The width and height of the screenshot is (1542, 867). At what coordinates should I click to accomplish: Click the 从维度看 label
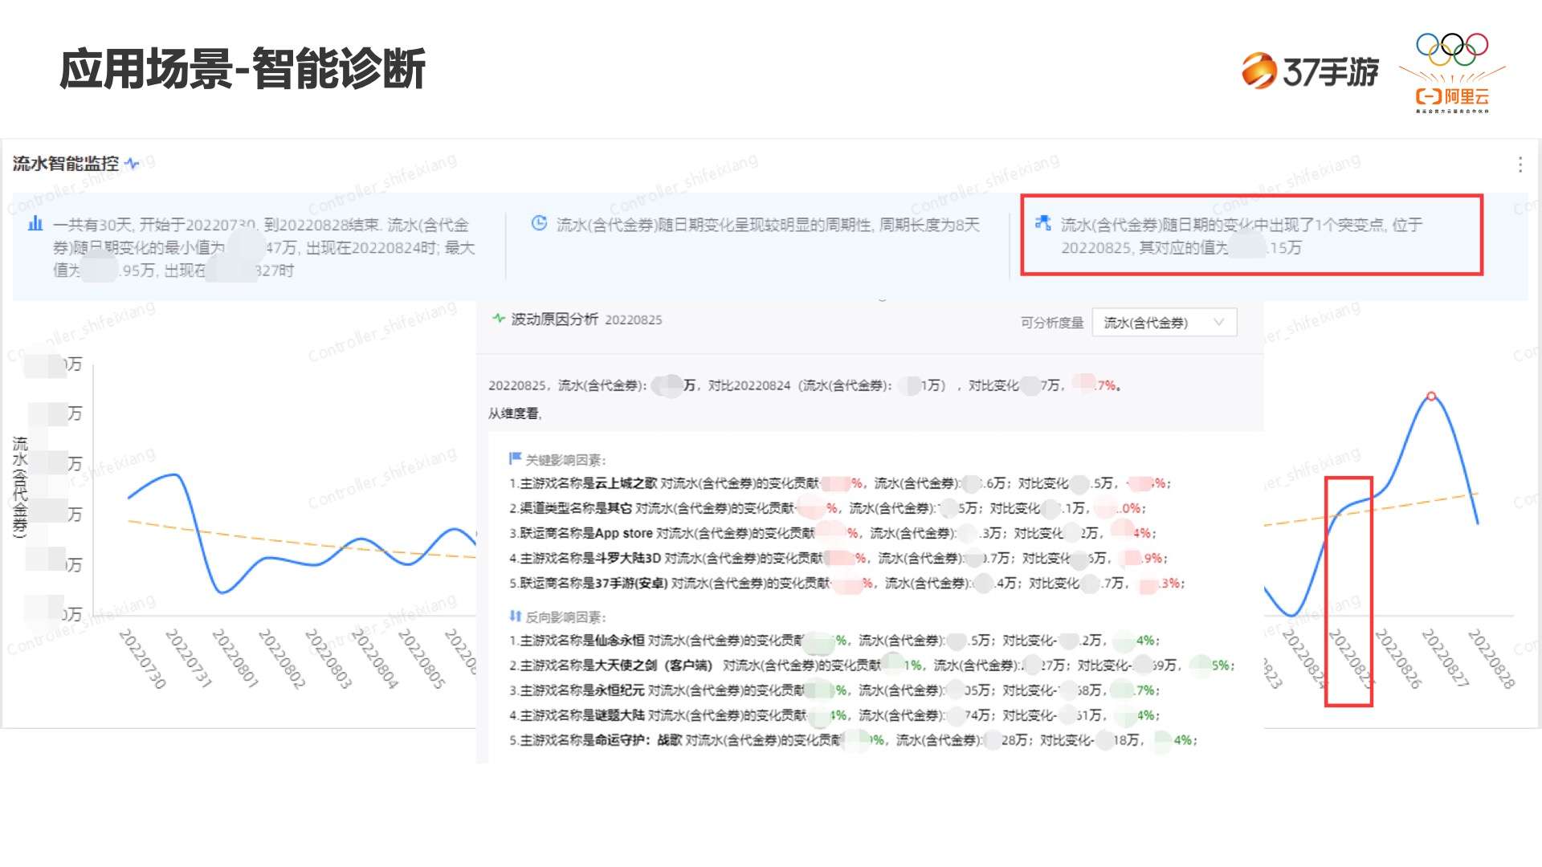click(515, 413)
